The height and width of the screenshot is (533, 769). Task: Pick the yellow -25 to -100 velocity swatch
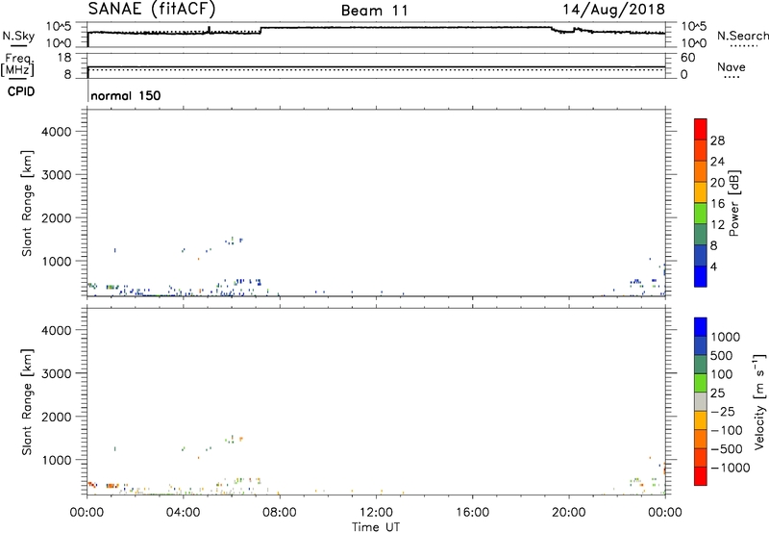click(x=701, y=420)
